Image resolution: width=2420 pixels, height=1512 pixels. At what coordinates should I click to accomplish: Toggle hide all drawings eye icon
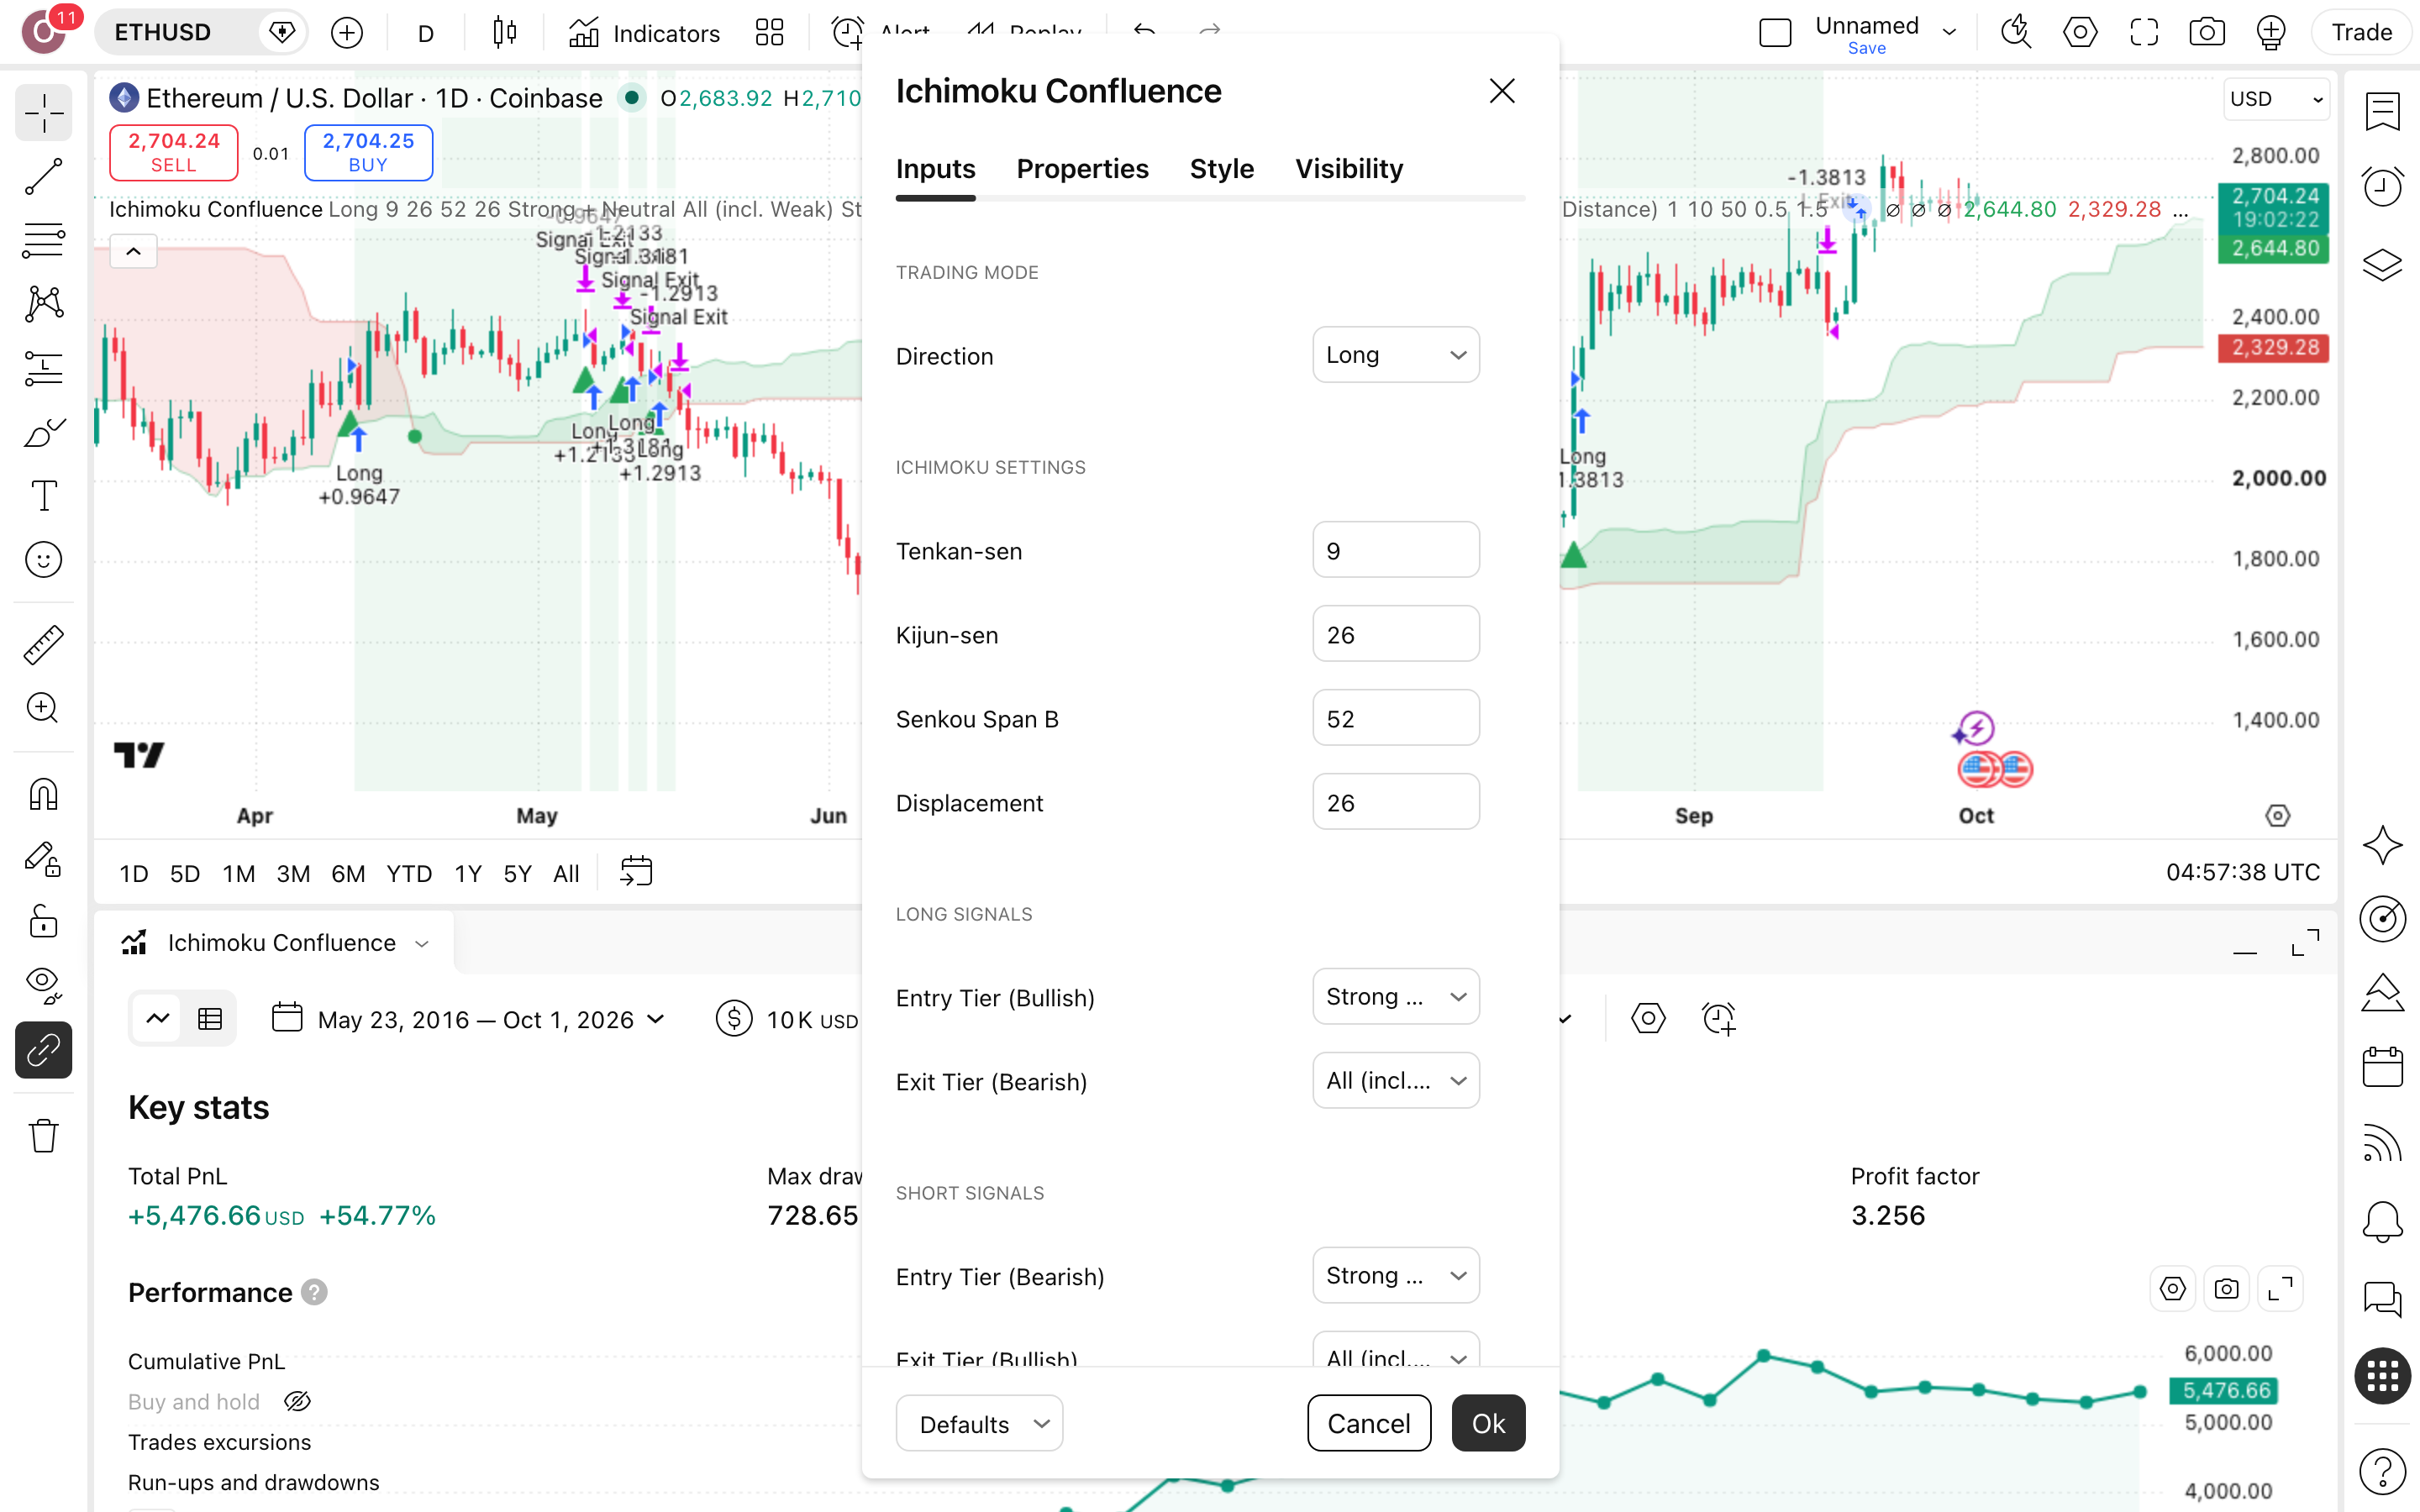pyautogui.click(x=43, y=986)
